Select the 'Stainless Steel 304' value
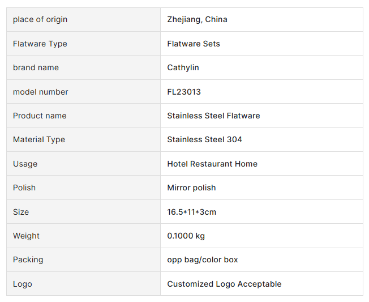 204,140
